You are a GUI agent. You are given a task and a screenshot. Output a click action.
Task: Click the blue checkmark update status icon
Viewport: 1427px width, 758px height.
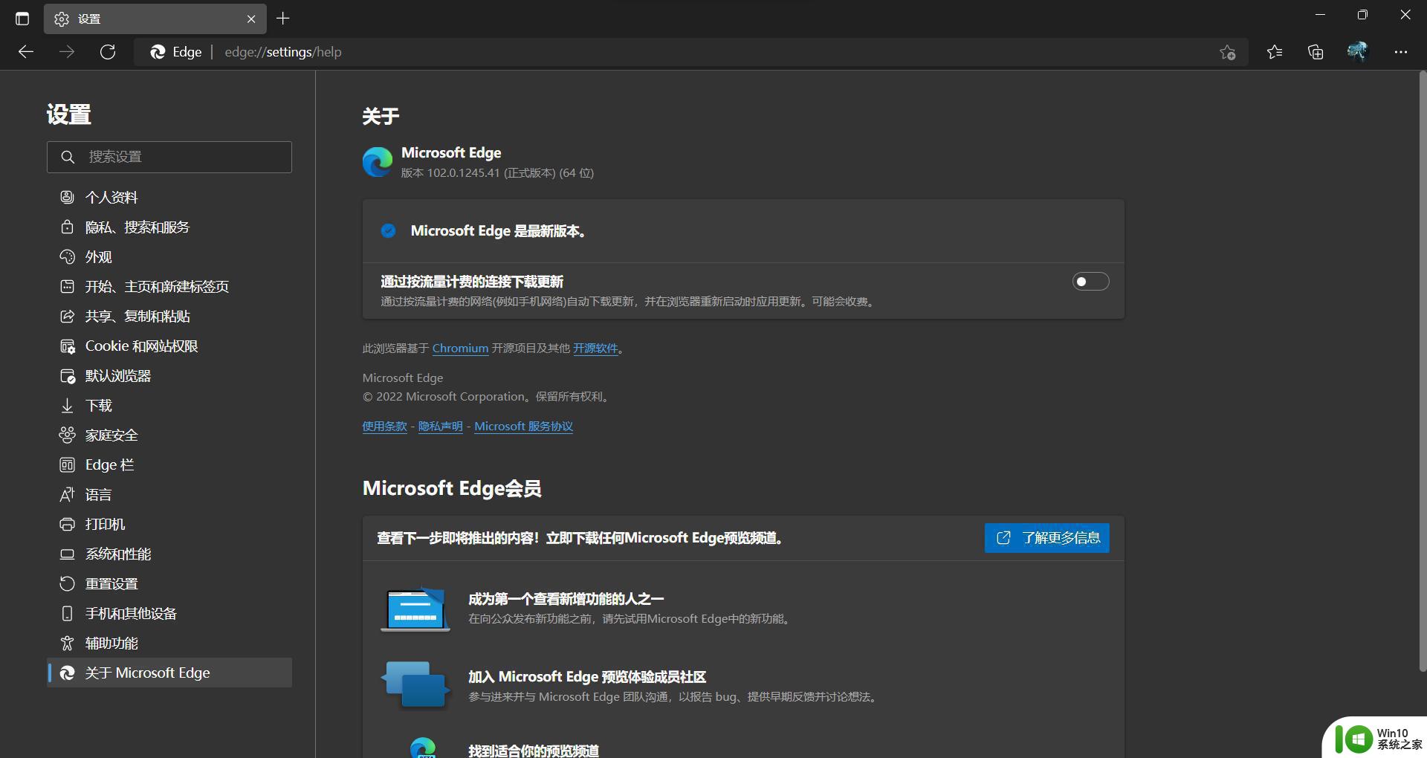point(388,231)
